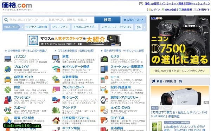Open the 新着・お知らせ一覧 heading link

[x=169, y=81]
